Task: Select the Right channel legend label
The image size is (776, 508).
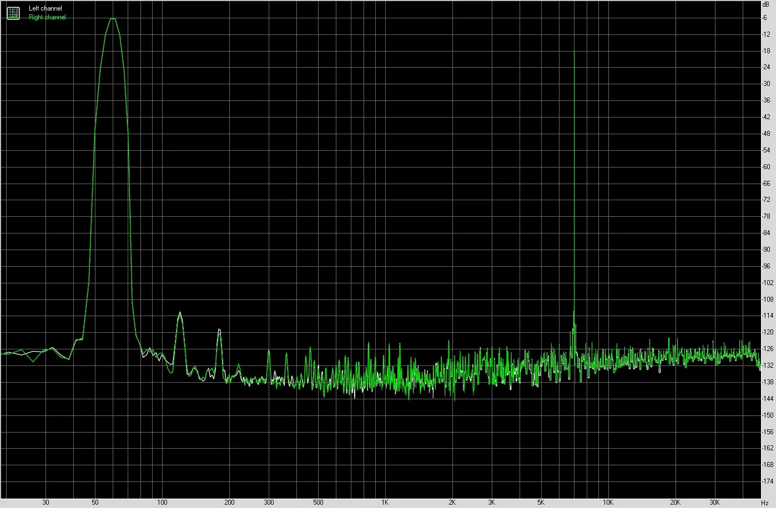Action: point(47,17)
